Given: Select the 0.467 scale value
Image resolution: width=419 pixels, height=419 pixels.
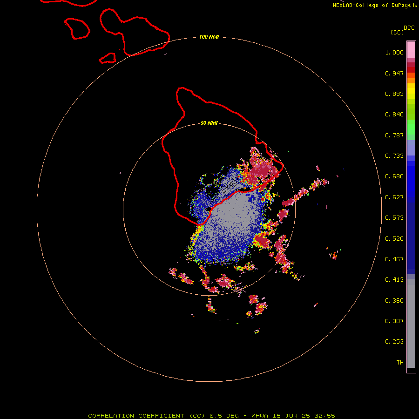Looking at the screenshot, I should point(394,259).
